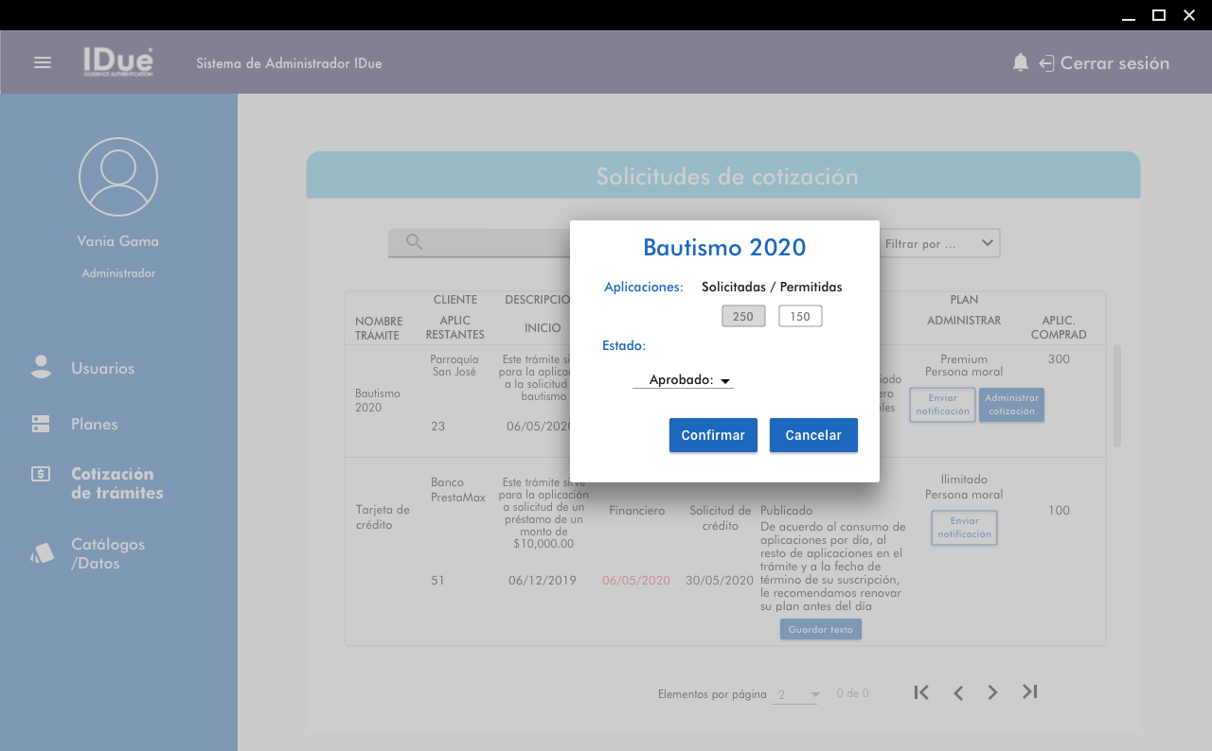
Task: Open elements per page selector
Action: pyautogui.click(x=796, y=695)
